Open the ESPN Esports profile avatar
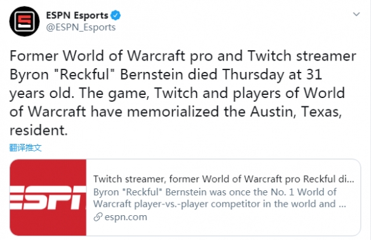Image resolution: width=371 pixels, height=240 pixels. [x=24, y=22]
